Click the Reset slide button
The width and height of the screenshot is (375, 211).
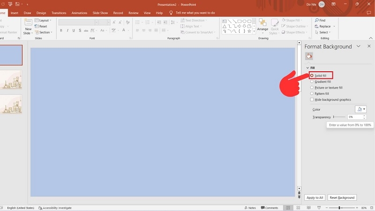click(x=41, y=26)
